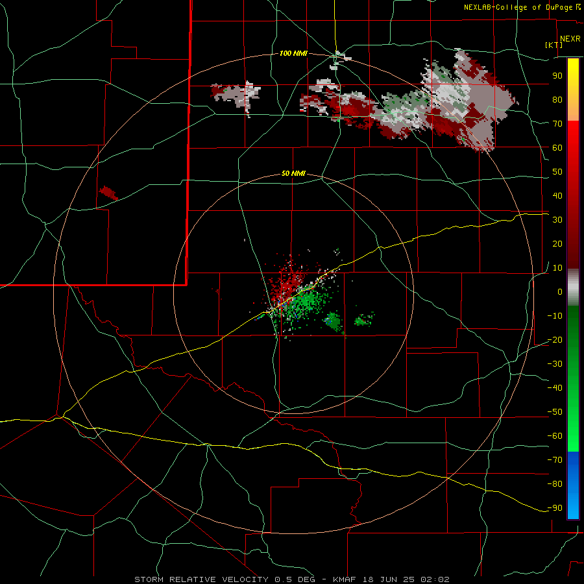Click the -20 value on the velocity scale
The image size is (584, 584).
555,339
